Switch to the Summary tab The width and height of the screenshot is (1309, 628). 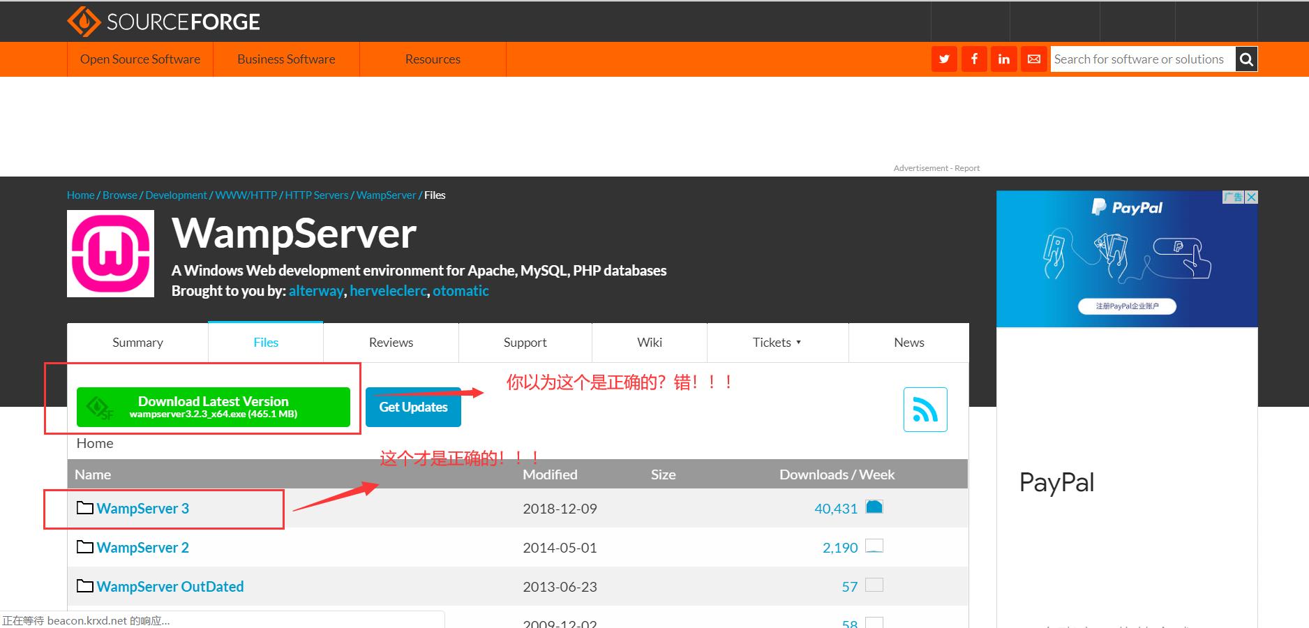click(137, 343)
